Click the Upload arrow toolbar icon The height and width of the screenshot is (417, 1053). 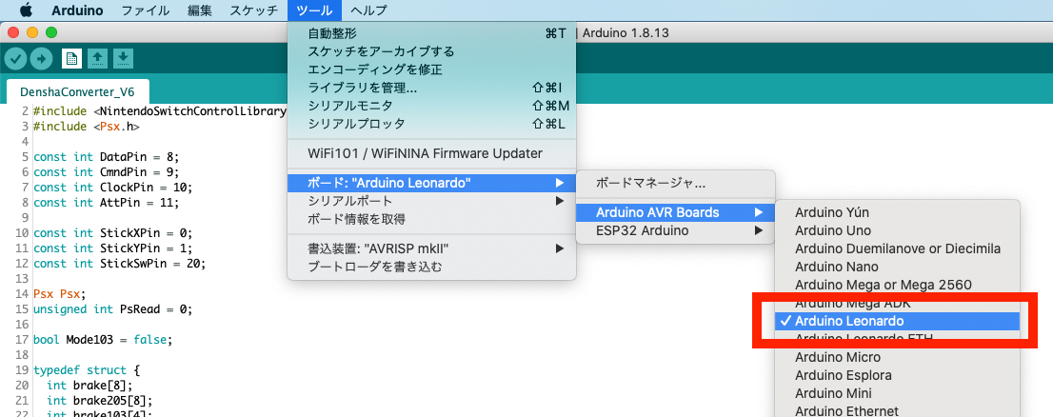41,58
